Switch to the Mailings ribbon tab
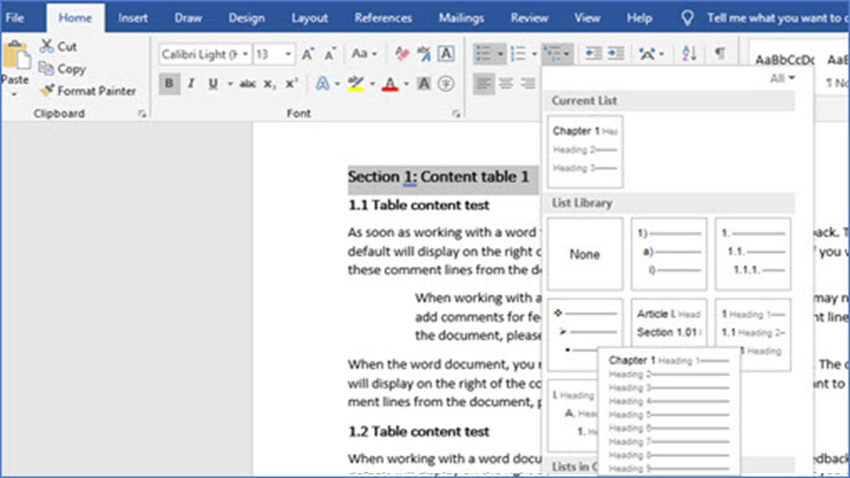 coord(461,18)
